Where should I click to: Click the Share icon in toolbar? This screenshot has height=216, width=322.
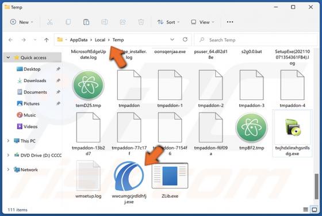click(123, 22)
